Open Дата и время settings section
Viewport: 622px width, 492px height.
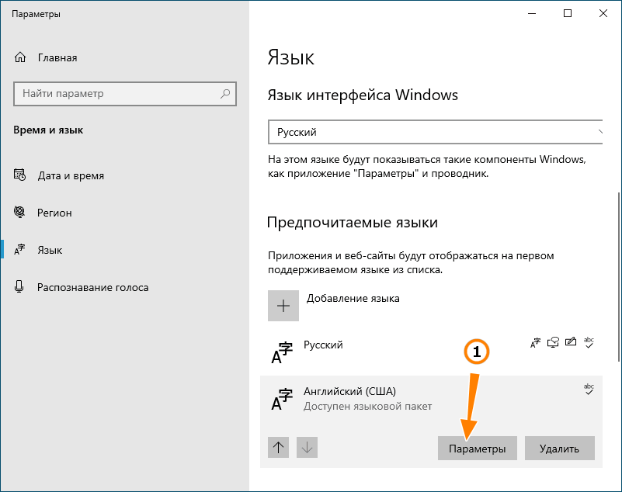pos(70,175)
